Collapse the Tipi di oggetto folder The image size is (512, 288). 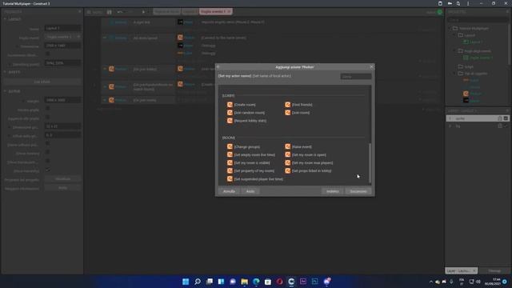tap(455, 74)
